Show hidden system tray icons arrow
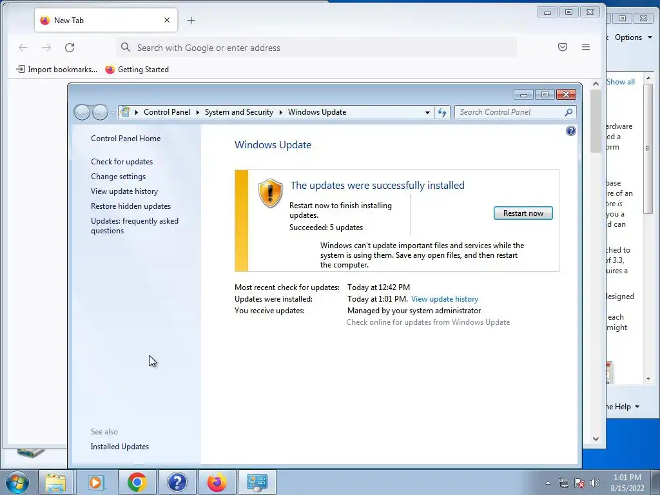 click(548, 483)
